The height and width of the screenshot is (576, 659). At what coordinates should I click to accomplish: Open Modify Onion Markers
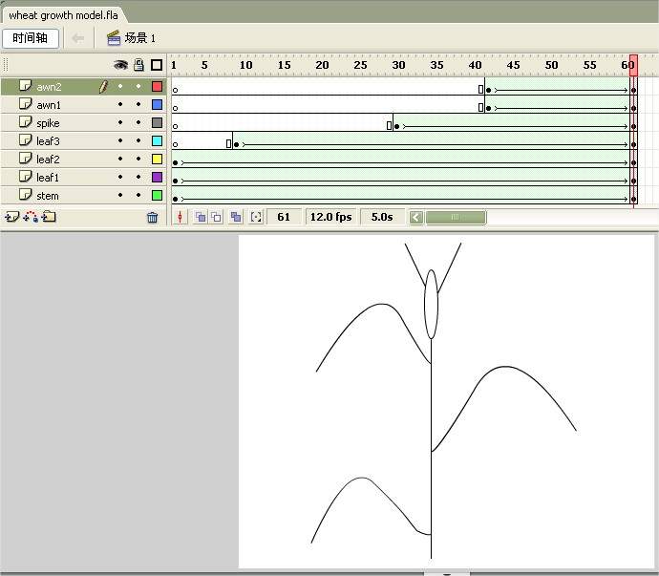tap(256, 217)
